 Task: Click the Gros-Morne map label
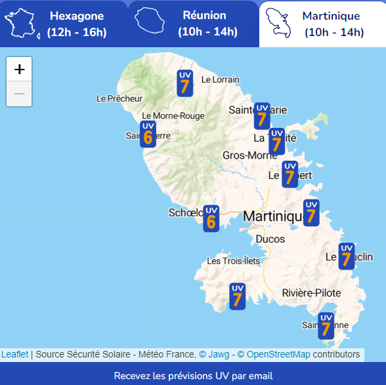(250, 155)
